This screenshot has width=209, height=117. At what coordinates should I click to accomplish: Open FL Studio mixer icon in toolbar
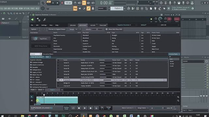(142, 8)
